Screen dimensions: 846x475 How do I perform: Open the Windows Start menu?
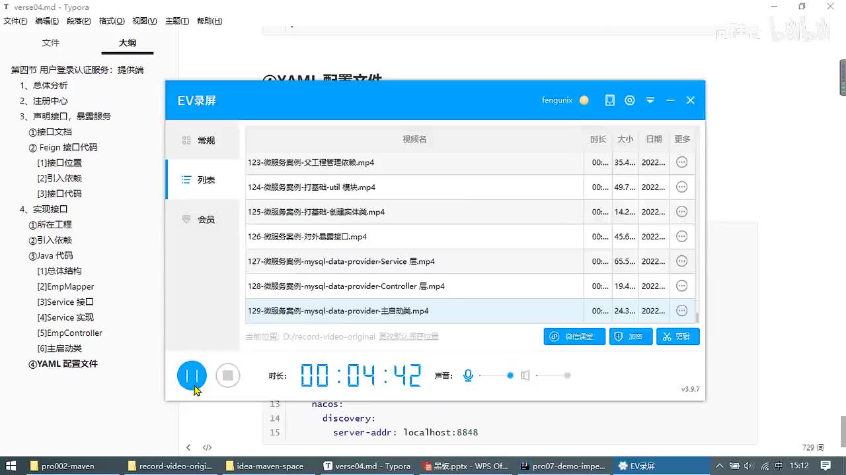click(x=11, y=466)
